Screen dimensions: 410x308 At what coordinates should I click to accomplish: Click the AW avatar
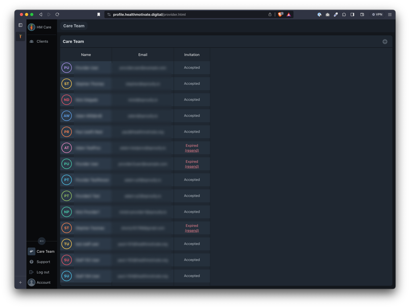point(67,116)
